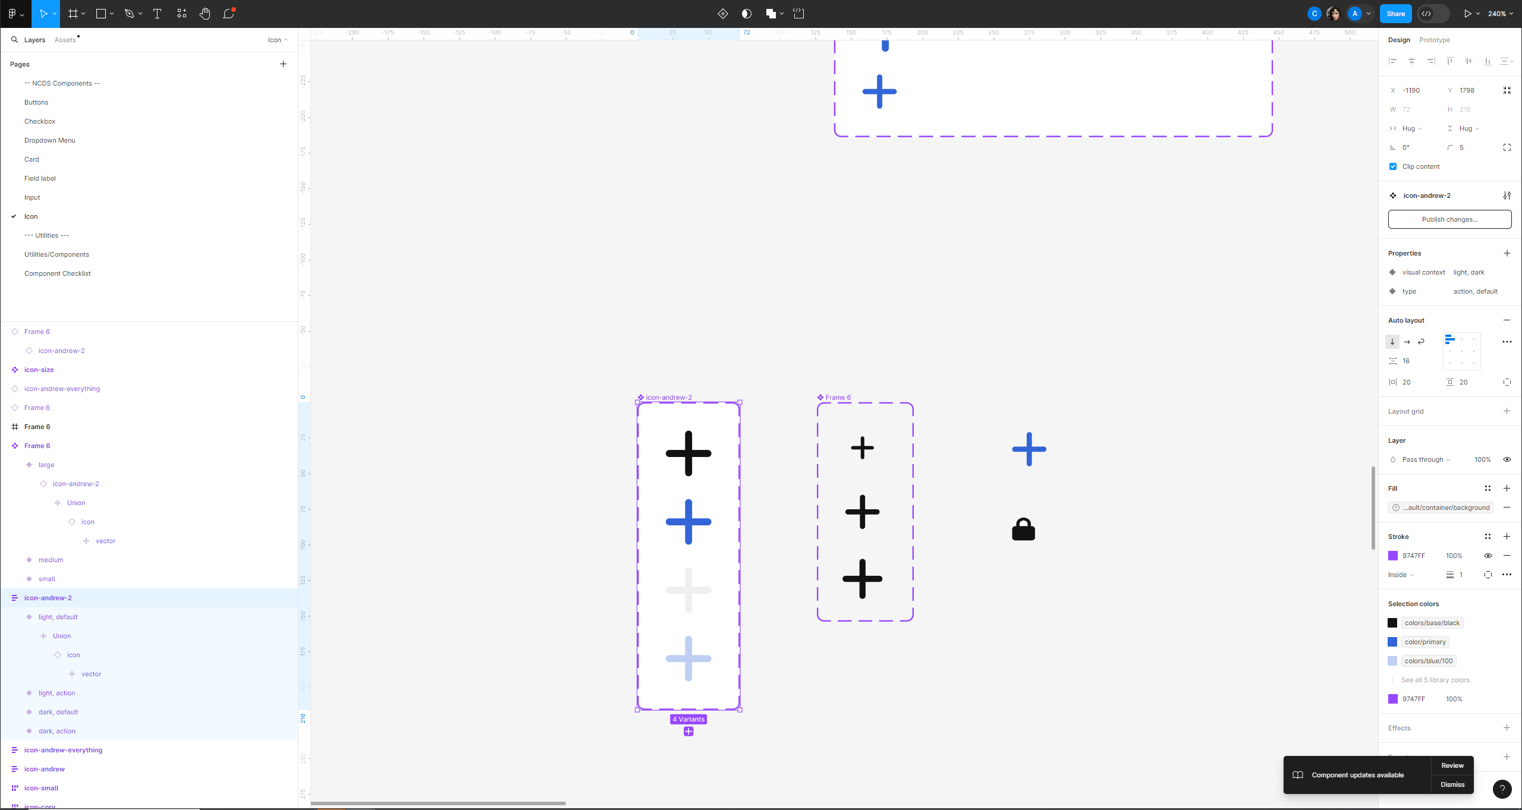Toggle clip content checkbox in design panel
This screenshot has width=1522, height=810.
1392,165
